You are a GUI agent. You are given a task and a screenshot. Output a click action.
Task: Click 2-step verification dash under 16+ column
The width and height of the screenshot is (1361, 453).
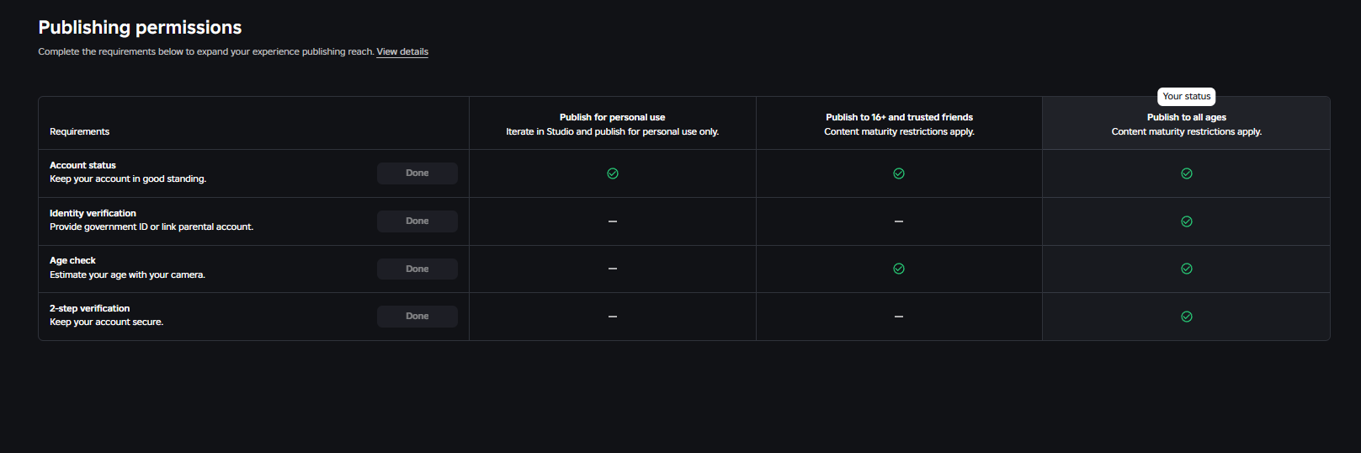click(899, 317)
